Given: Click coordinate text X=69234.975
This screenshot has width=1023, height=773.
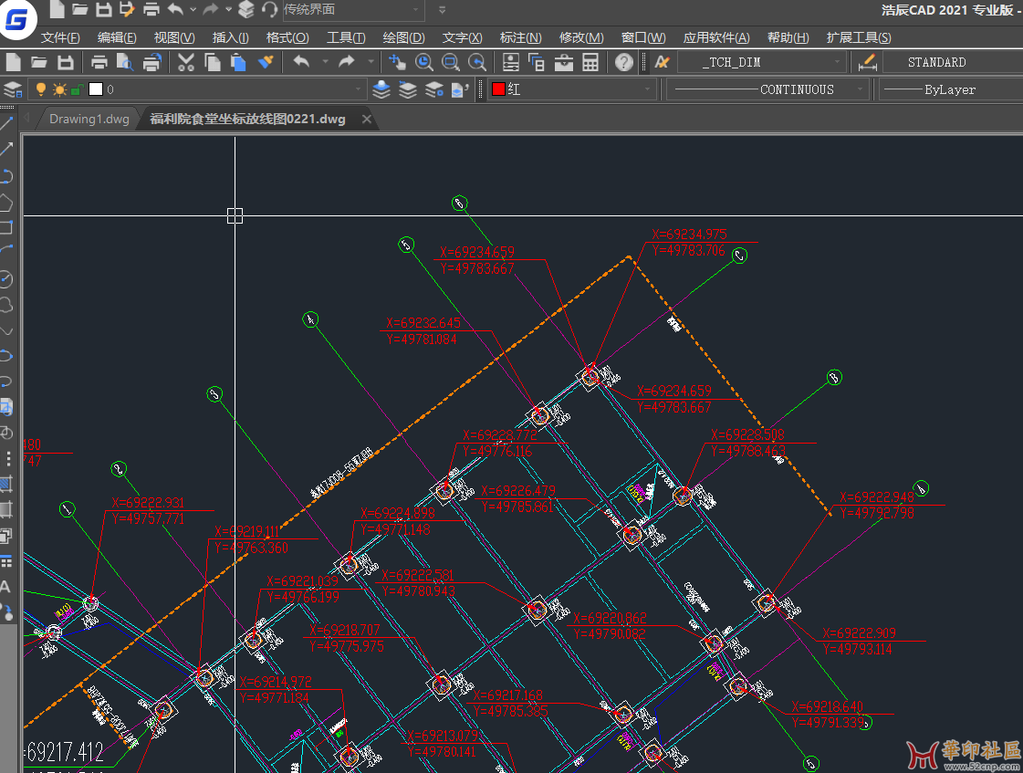Looking at the screenshot, I should 689,235.
